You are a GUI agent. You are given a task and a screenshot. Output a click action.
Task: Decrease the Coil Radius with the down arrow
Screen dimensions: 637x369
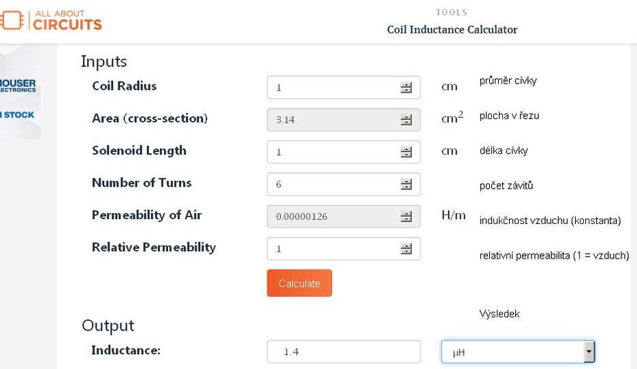coord(406,91)
